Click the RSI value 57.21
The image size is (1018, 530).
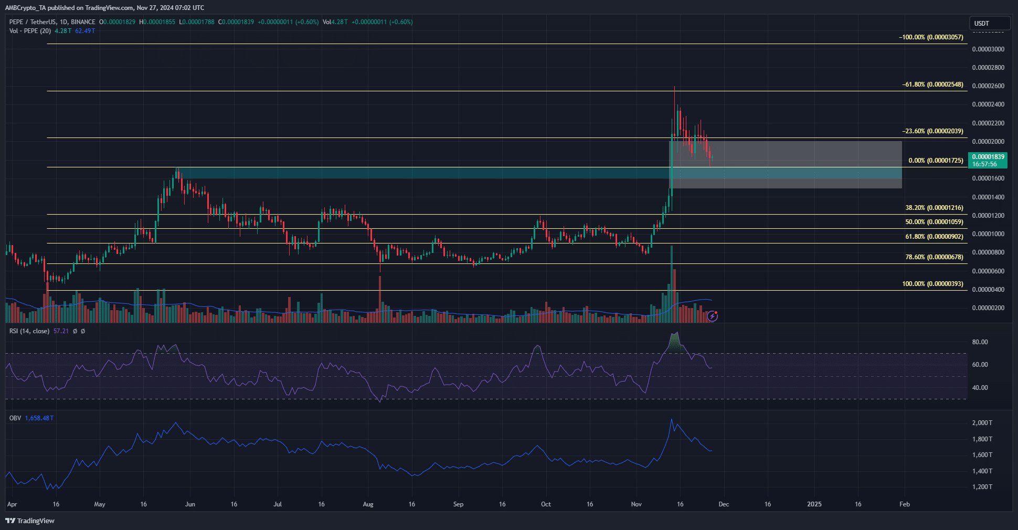click(61, 331)
